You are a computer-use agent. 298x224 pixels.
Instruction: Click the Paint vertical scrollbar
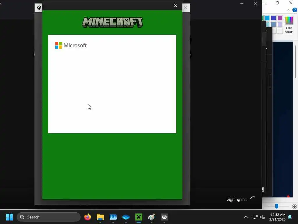click(x=296, y=62)
